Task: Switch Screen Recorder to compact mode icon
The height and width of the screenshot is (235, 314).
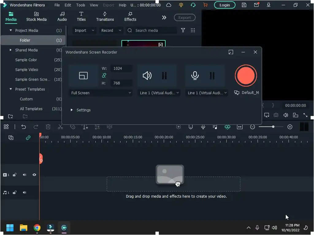Action: coord(231,52)
